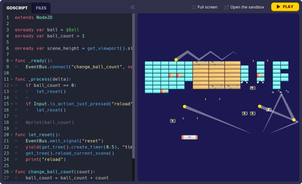Collapse the if Input.is_action_just_pressed block
This screenshot has height=184, width=302.
12,104
